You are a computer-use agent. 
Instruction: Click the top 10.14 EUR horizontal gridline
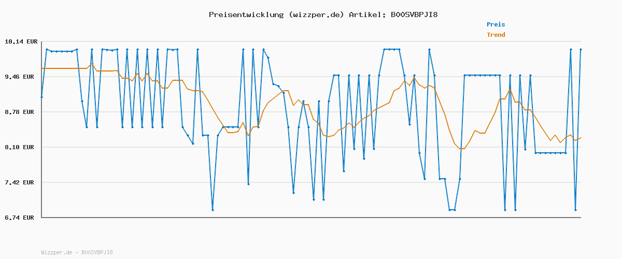point(311,41)
